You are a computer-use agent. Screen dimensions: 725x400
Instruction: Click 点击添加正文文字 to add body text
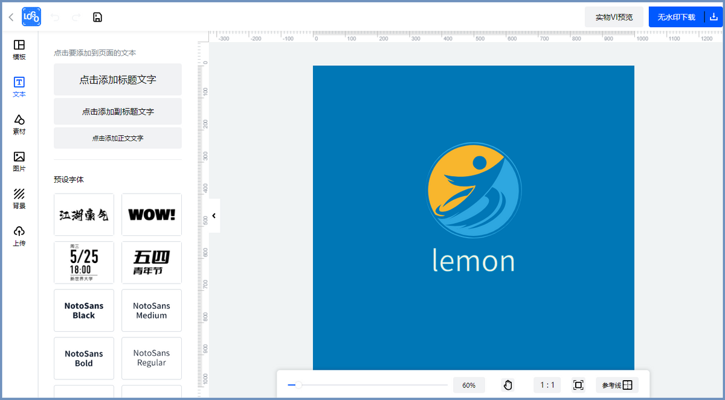pyautogui.click(x=118, y=138)
